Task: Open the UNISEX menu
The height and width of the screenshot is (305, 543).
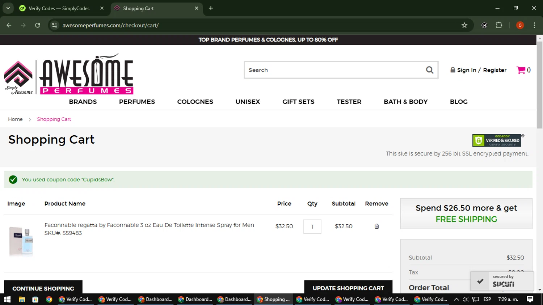Action: (248, 102)
